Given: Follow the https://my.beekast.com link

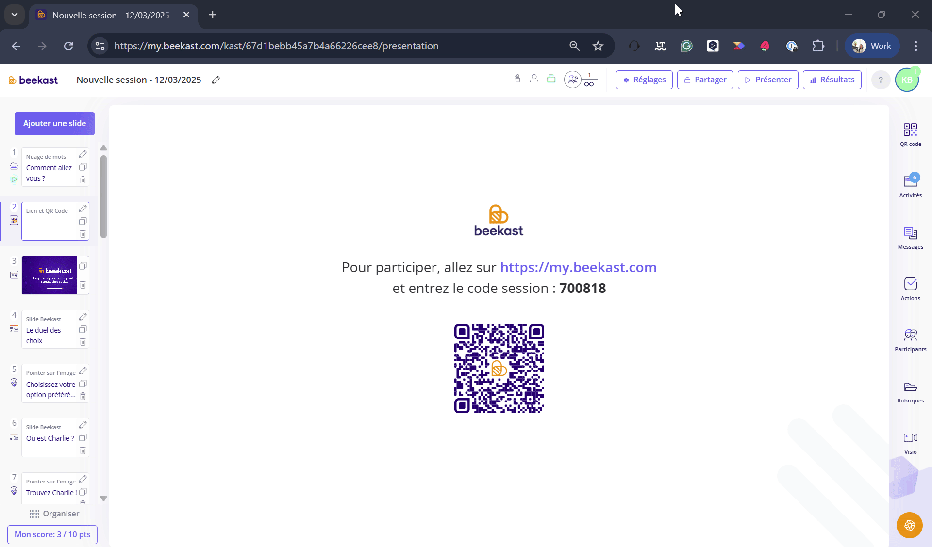Looking at the screenshot, I should click(x=578, y=267).
